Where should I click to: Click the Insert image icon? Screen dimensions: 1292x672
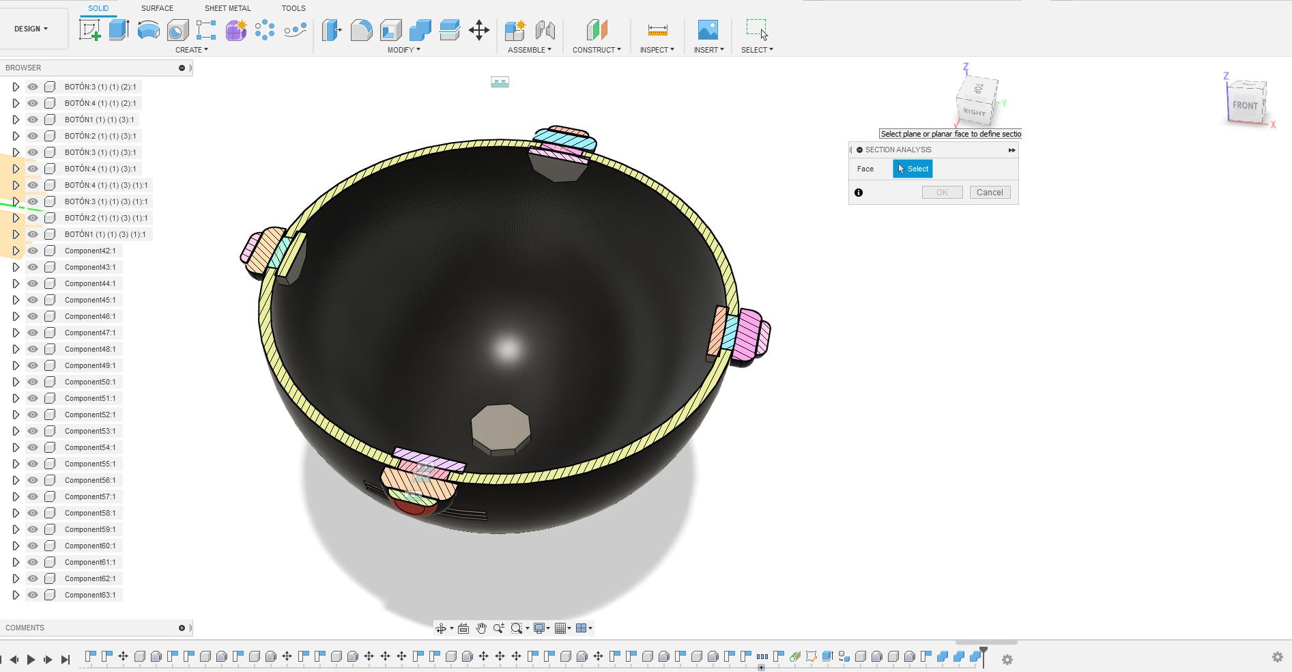708,30
